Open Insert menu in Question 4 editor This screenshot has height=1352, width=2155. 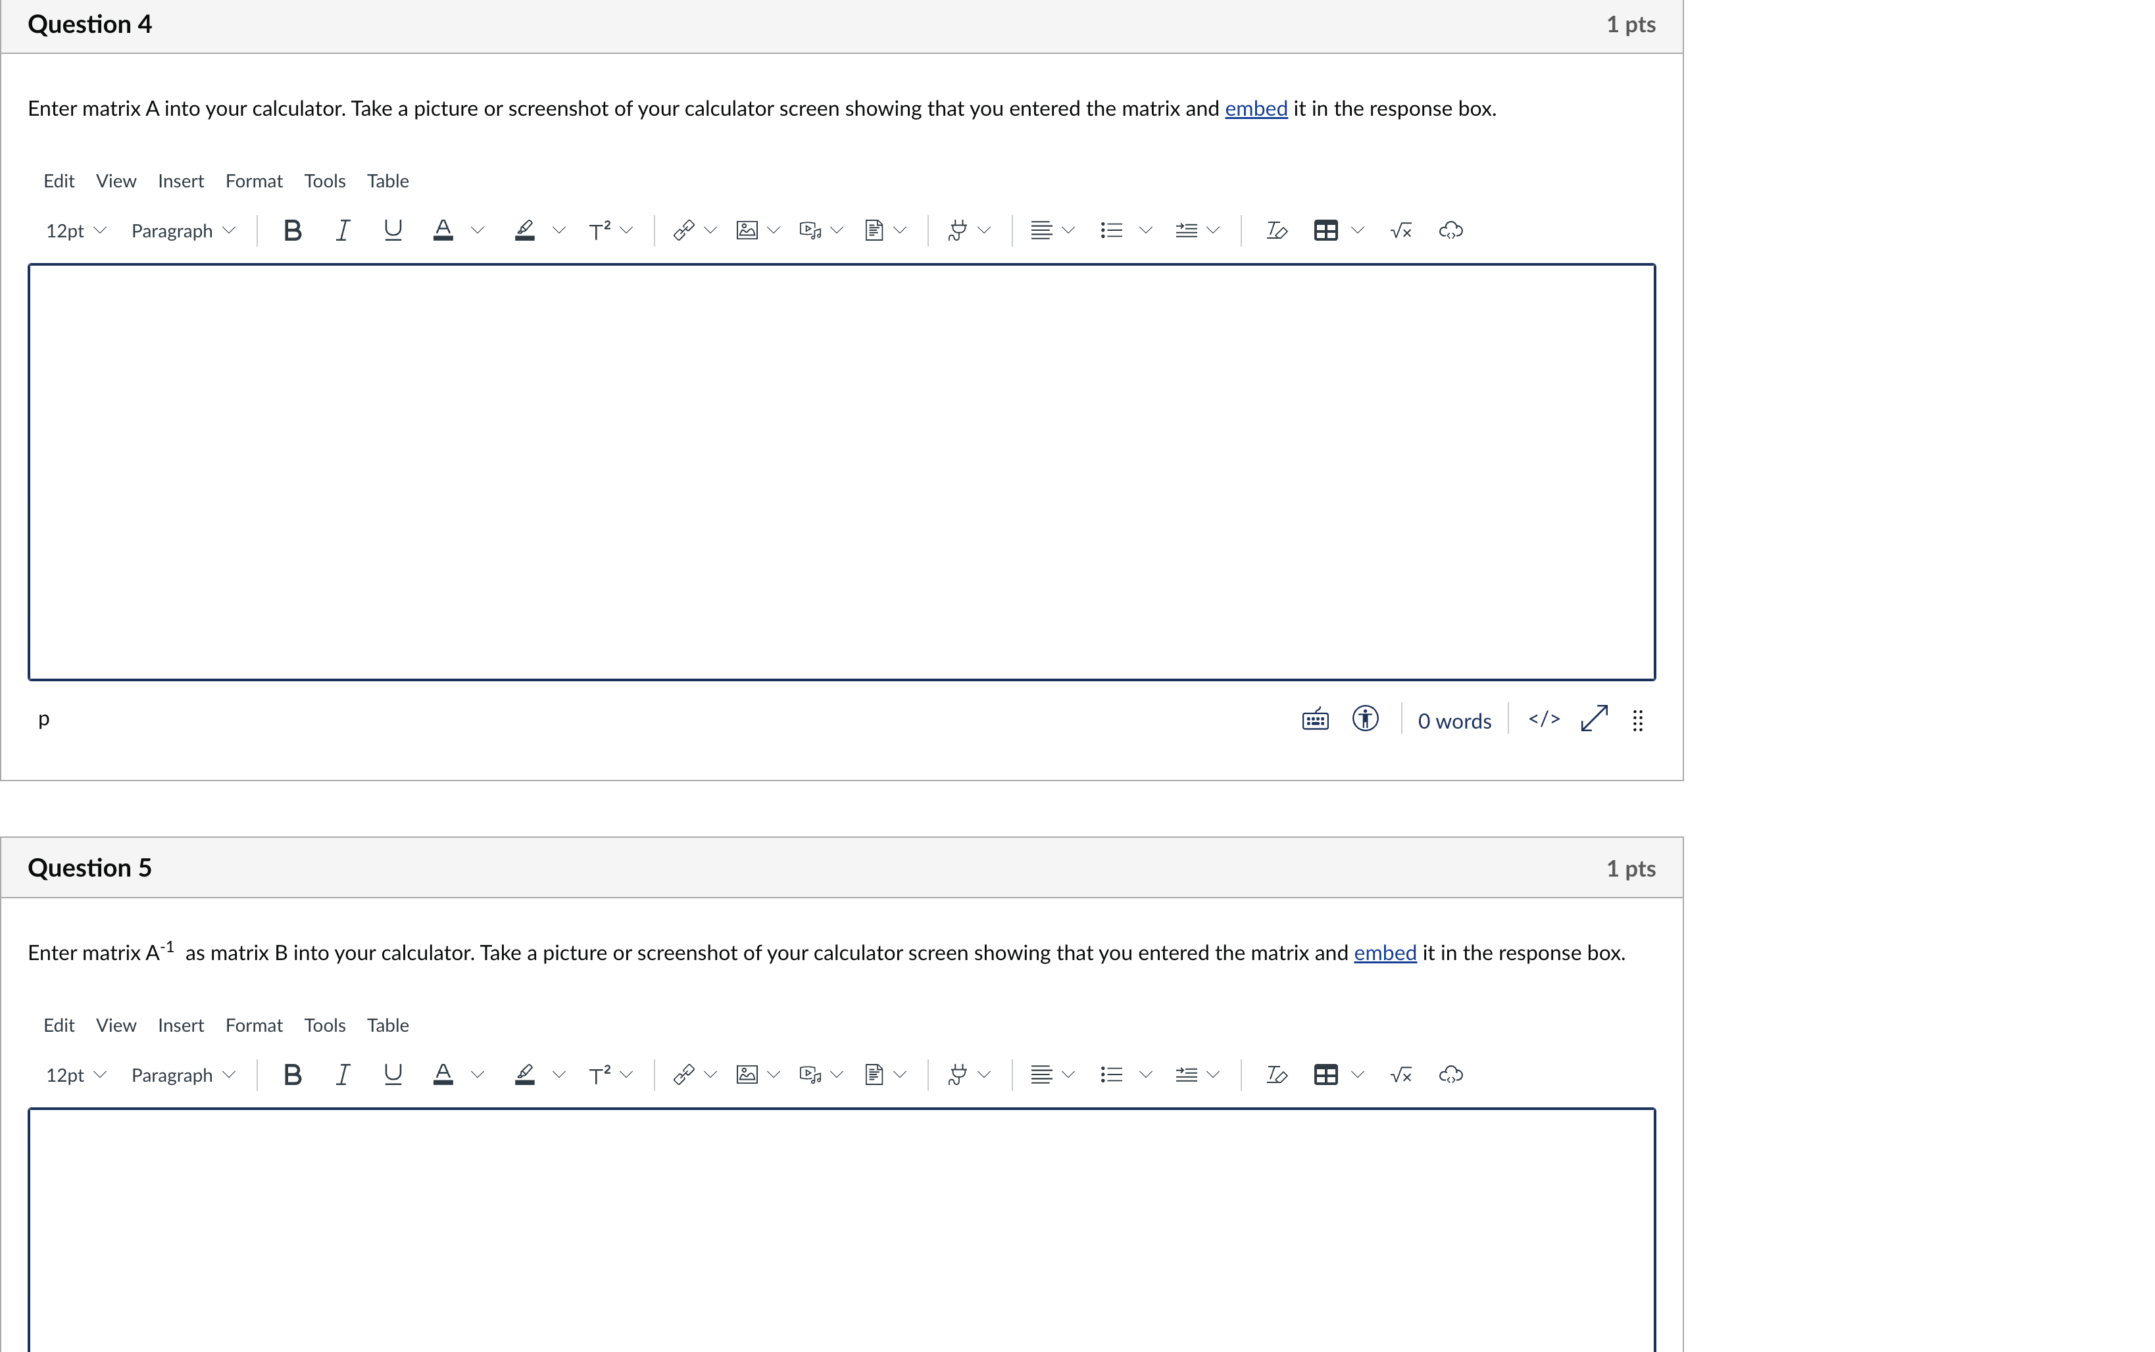pos(181,181)
